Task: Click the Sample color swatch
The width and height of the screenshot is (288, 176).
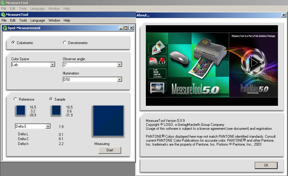Action: click(56, 110)
